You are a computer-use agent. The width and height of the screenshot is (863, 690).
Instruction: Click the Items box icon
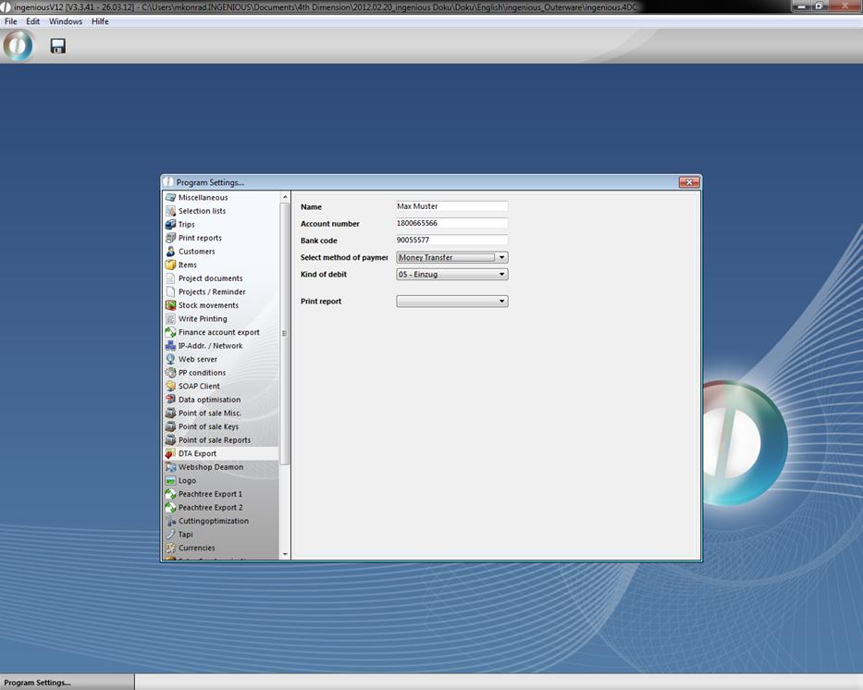click(x=170, y=265)
